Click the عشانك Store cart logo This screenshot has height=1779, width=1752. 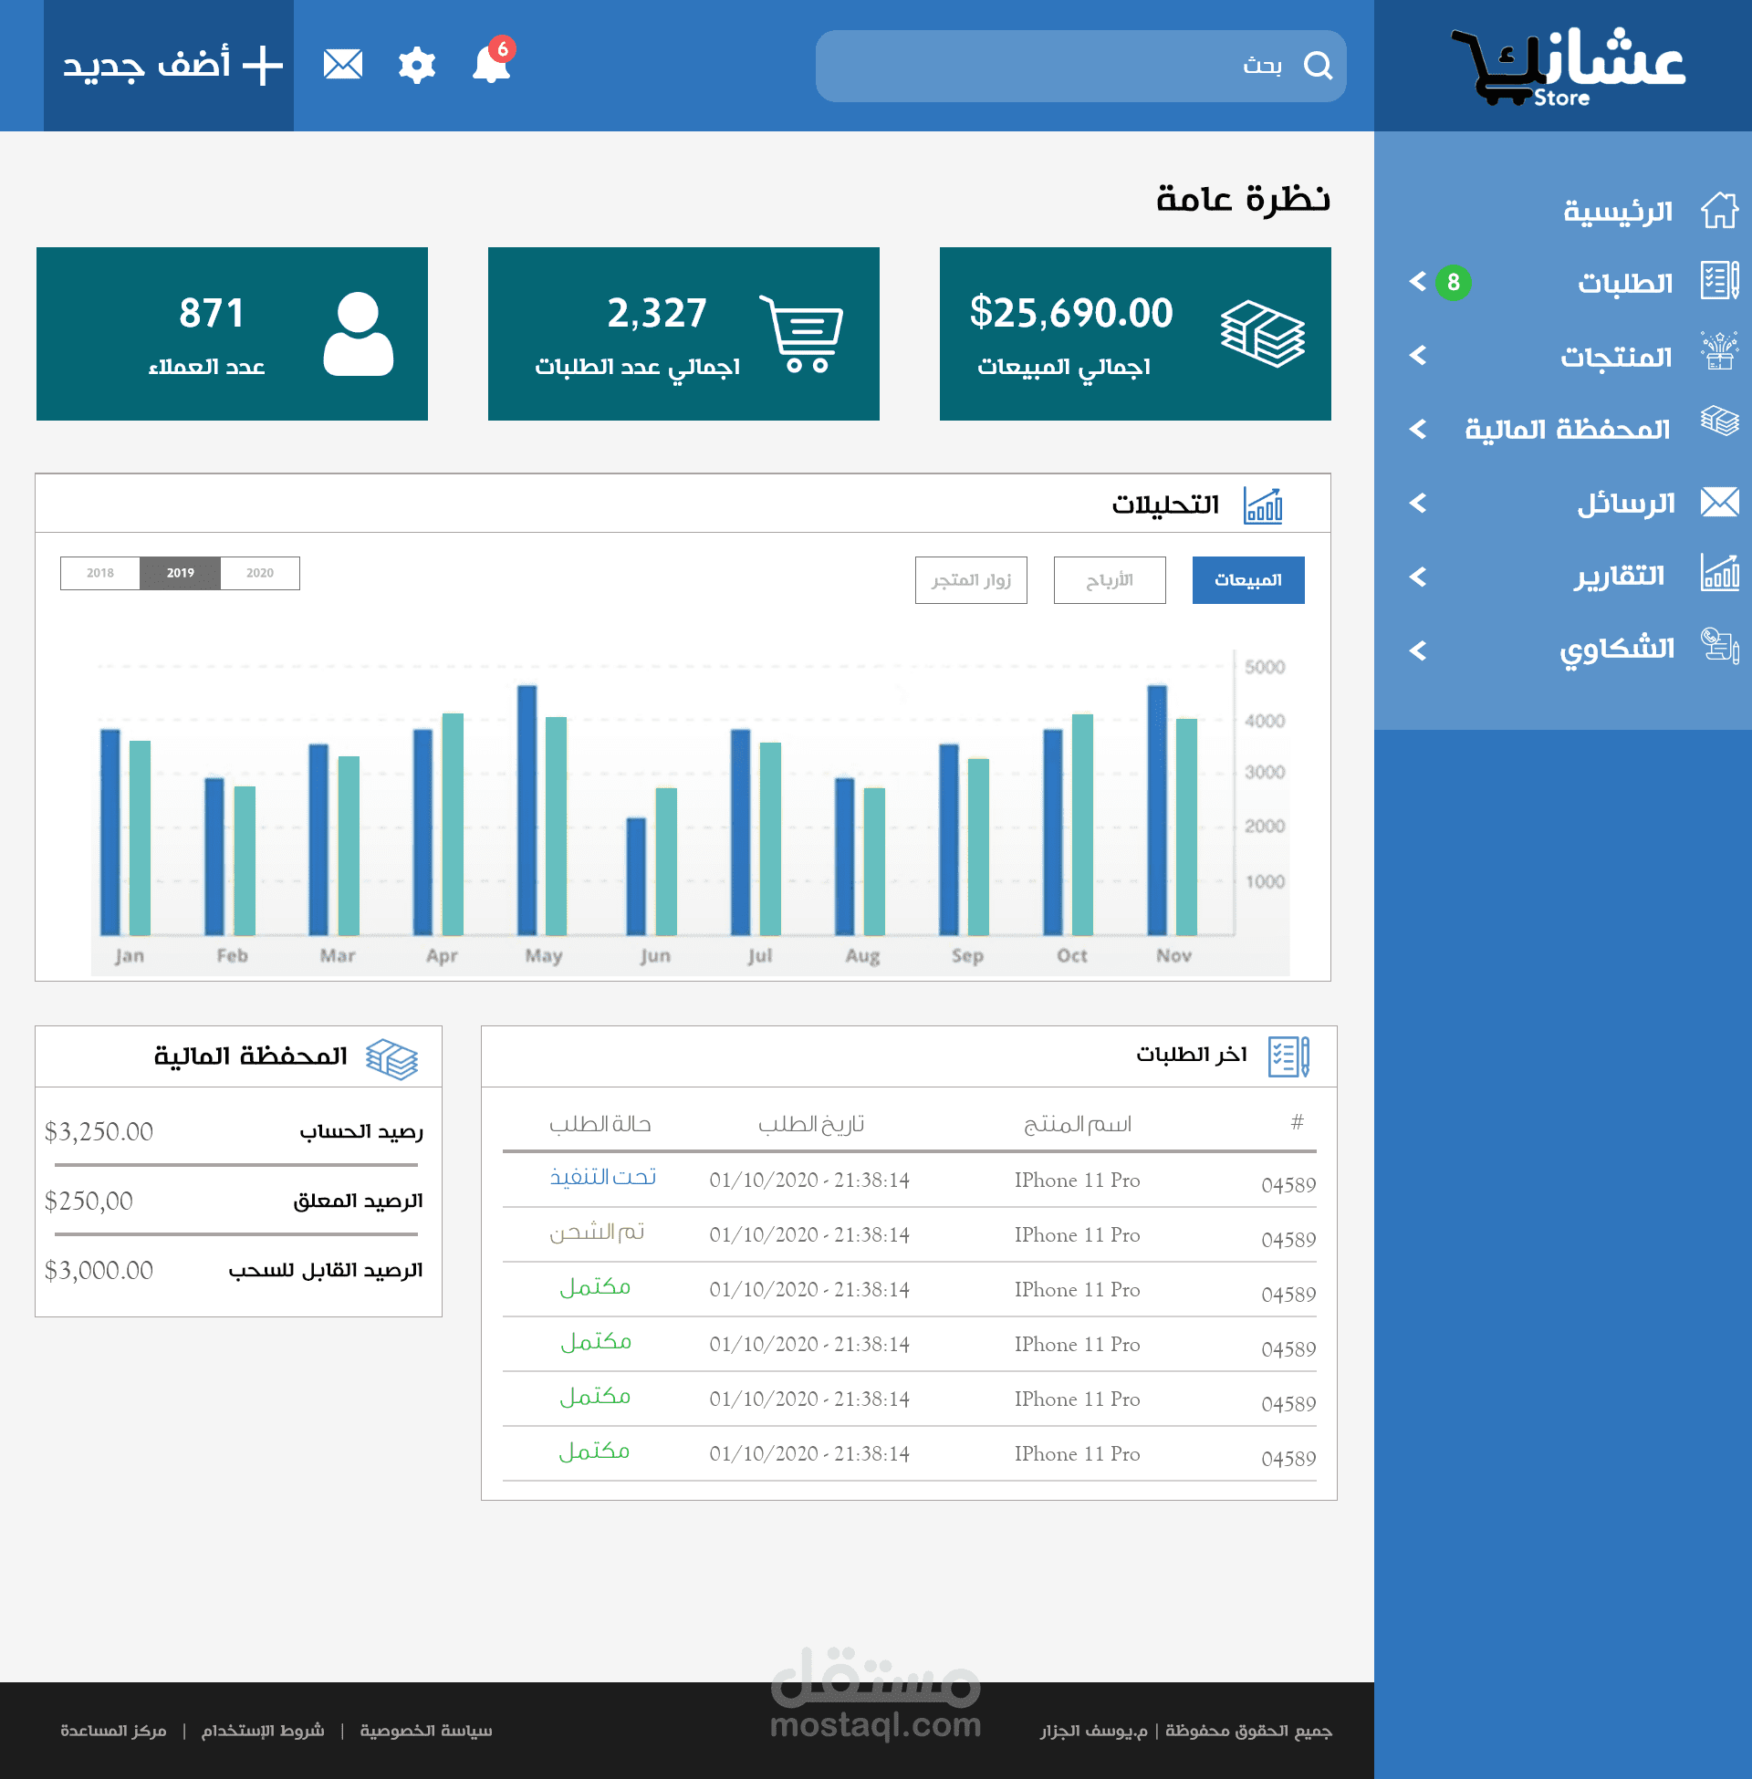pyautogui.click(x=1567, y=68)
